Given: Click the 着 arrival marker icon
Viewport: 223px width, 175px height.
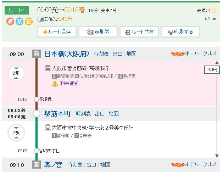Looking at the screenshot, I should coord(37,165).
